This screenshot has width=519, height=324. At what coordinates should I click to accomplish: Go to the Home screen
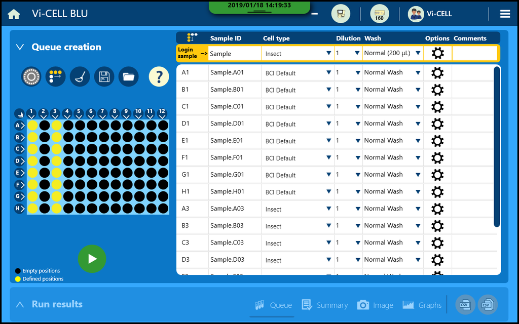pos(14,14)
